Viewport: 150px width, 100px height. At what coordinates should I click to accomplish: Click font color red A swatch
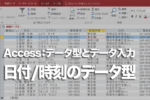[x=145, y=16]
